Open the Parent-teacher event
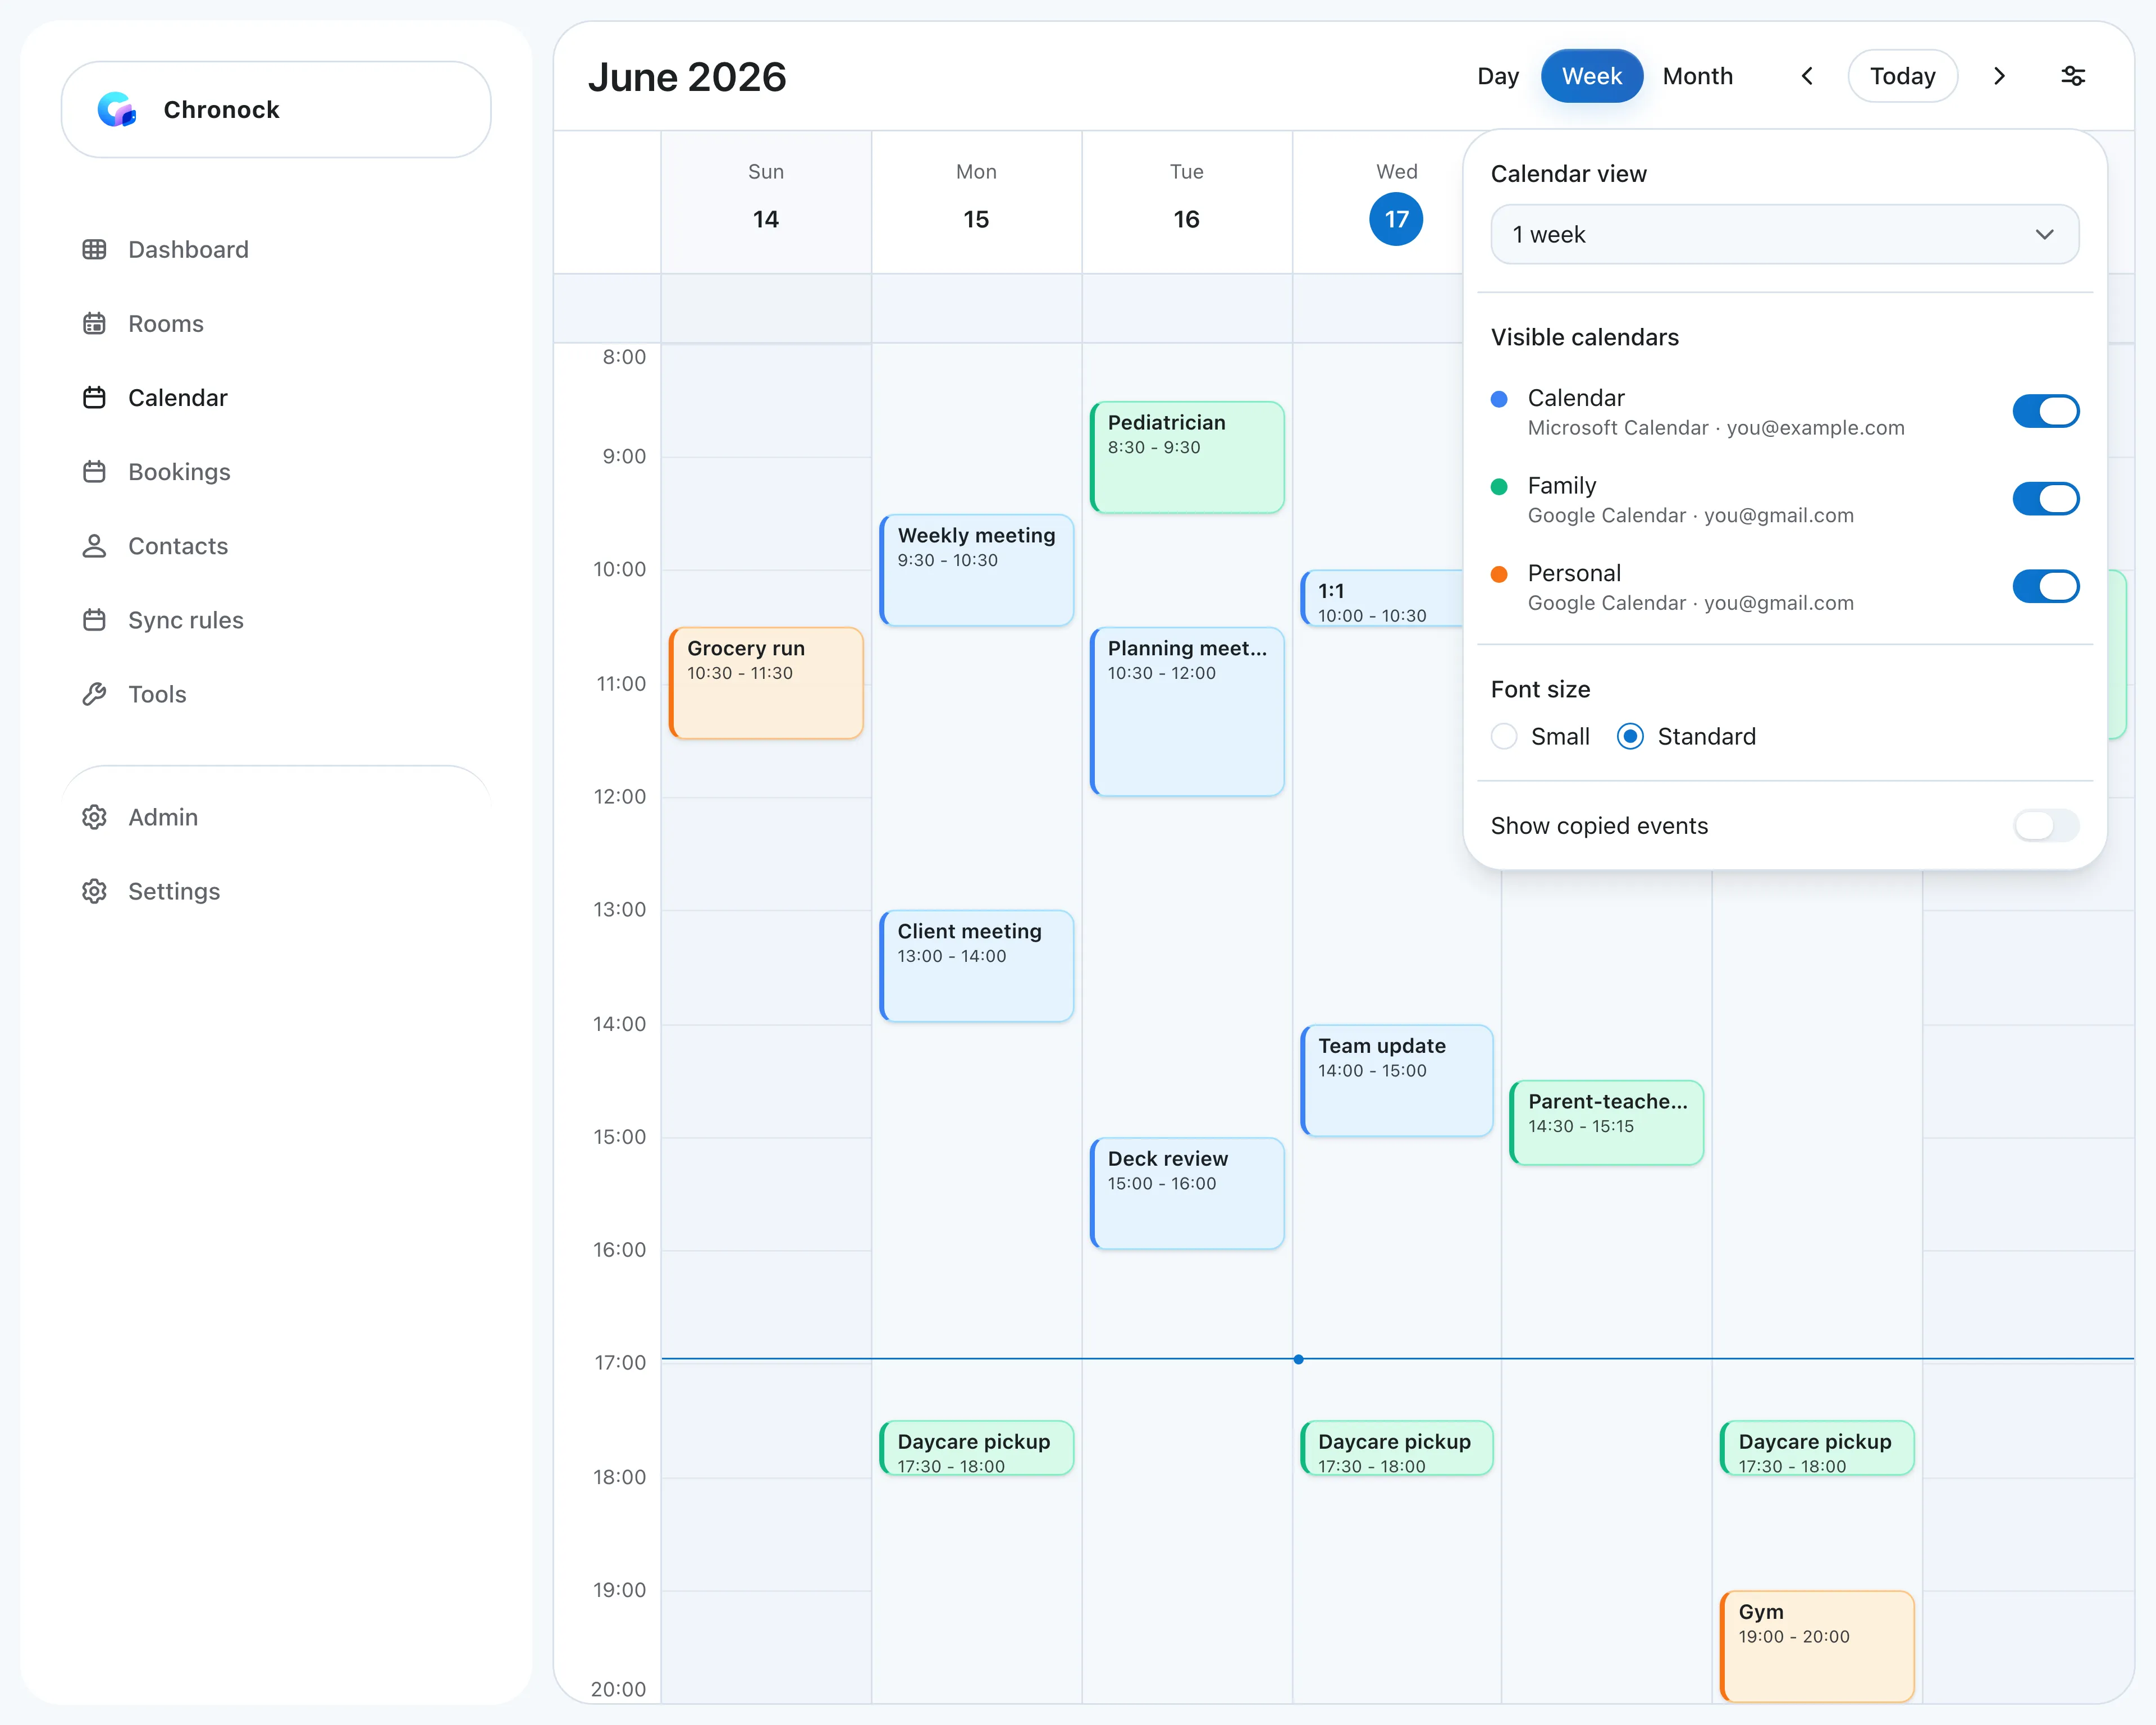 1607,1122
